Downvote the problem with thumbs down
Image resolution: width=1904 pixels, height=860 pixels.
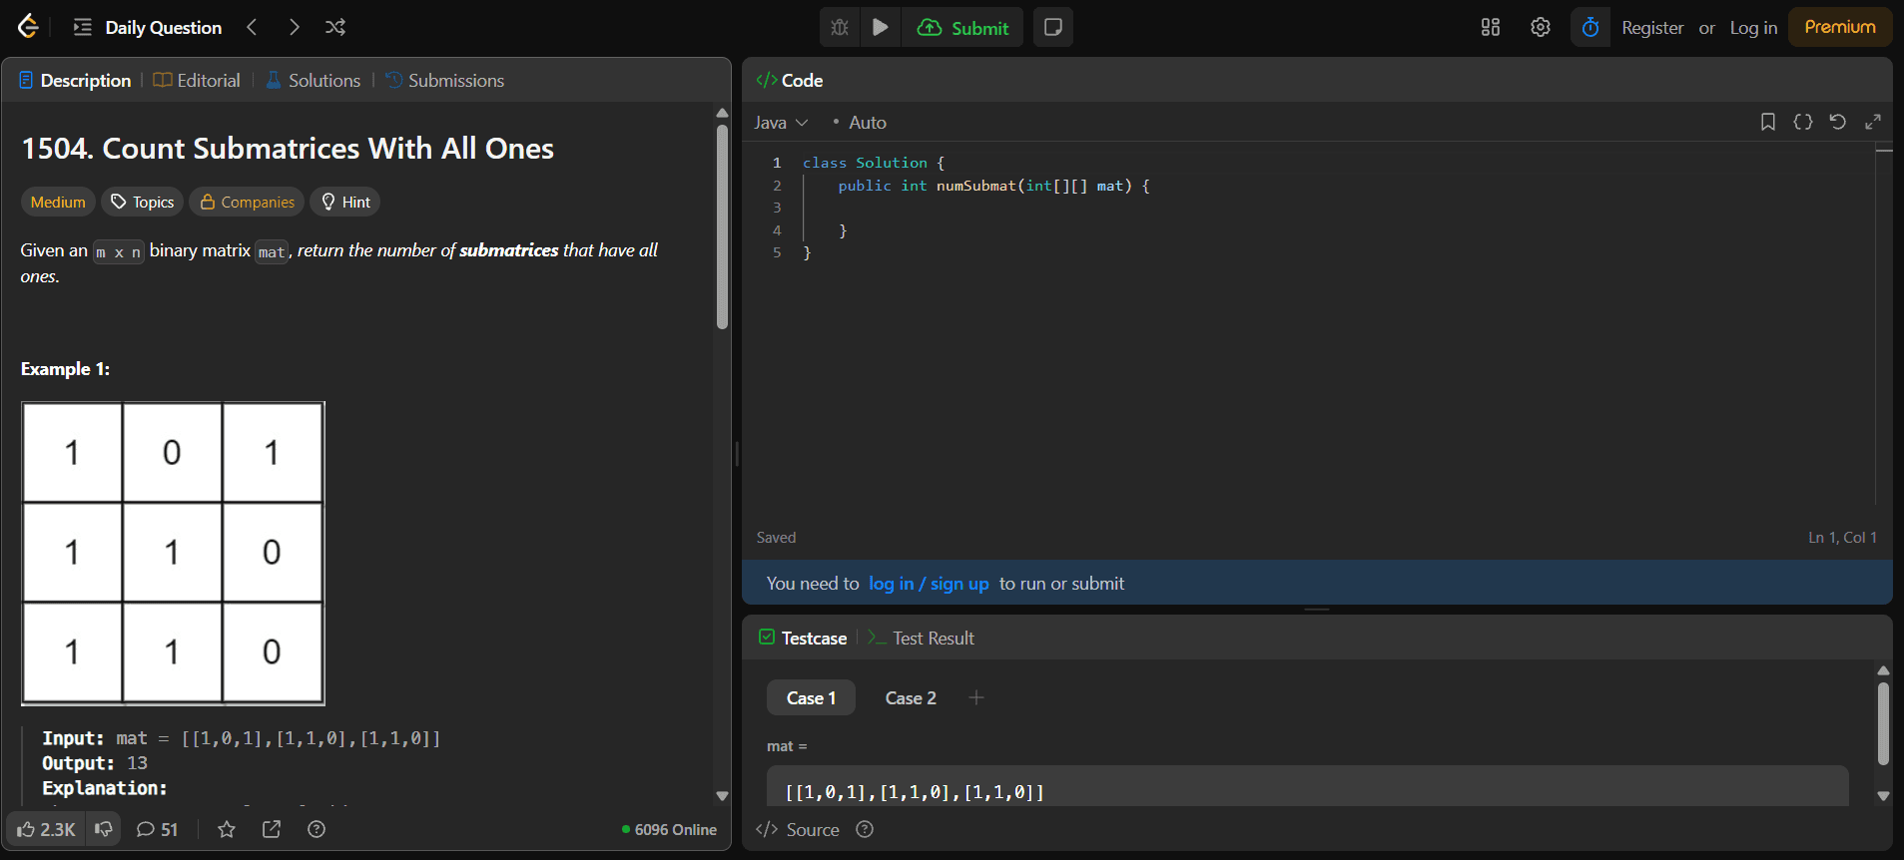click(104, 829)
